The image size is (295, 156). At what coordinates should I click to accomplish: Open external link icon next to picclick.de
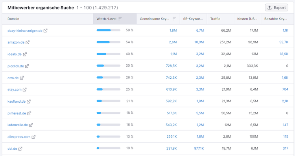(27, 66)
